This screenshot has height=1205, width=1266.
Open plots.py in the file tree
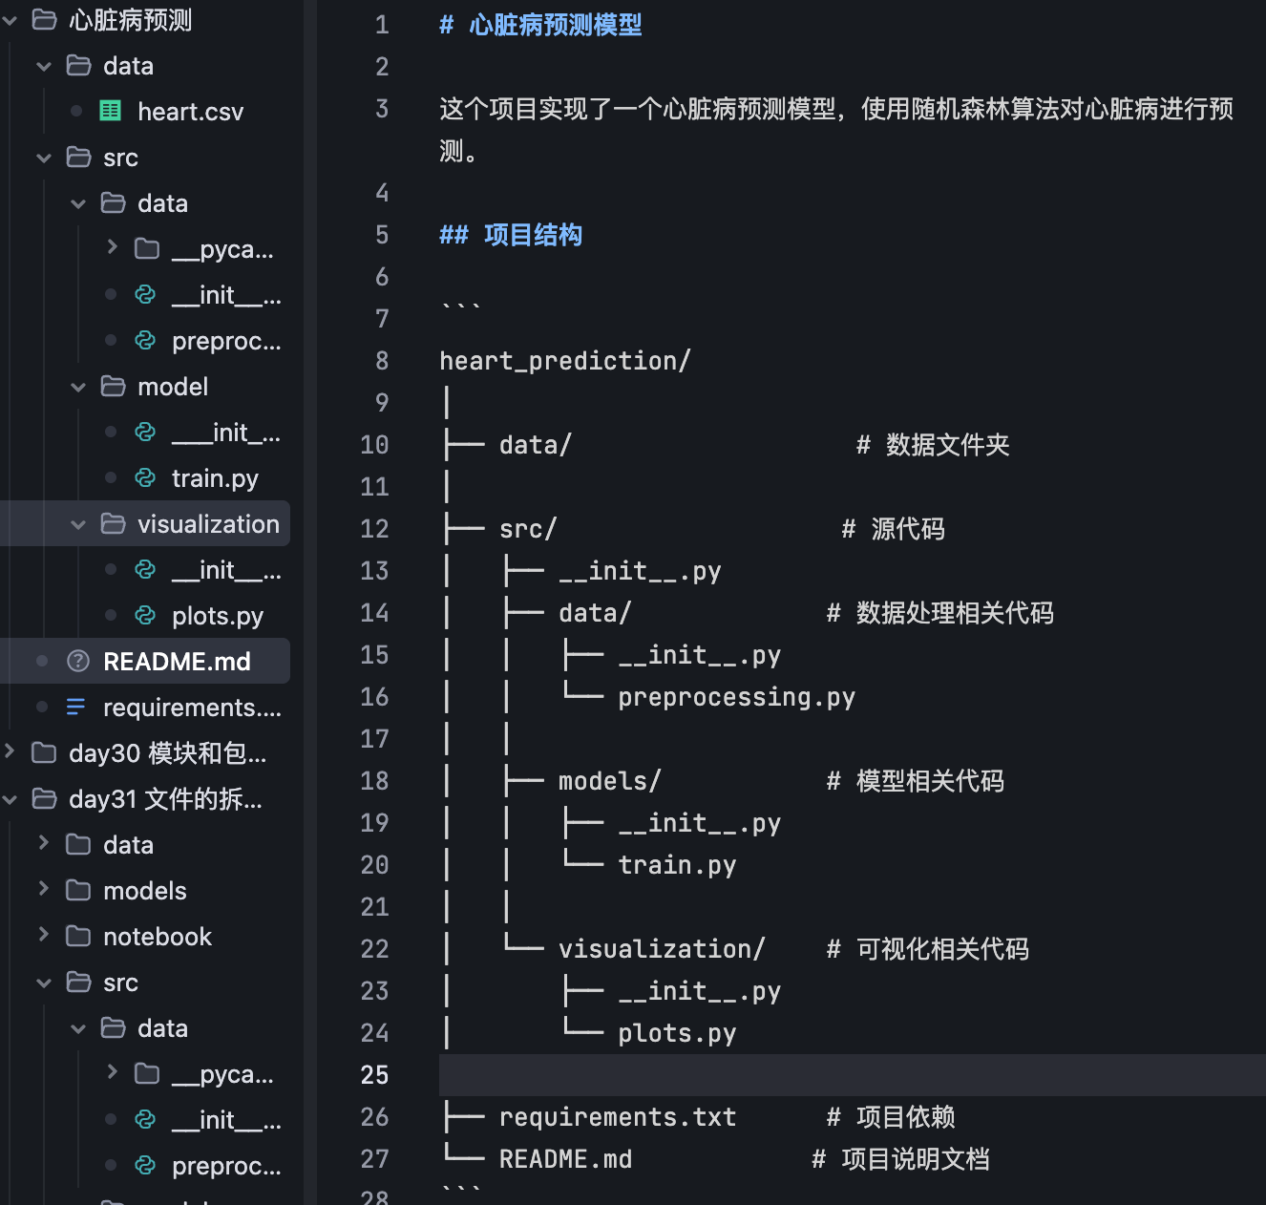[218, 616]
